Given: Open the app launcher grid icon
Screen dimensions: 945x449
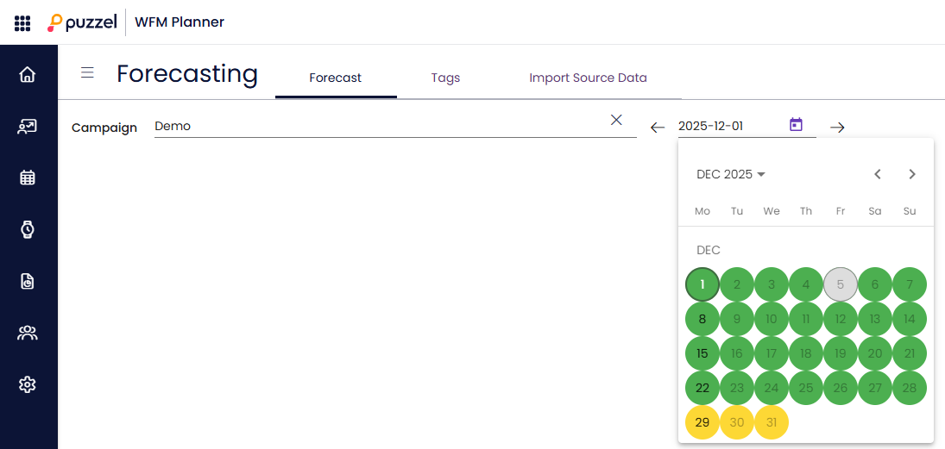Looking at the screenshot, I should [x=22, y=22].
